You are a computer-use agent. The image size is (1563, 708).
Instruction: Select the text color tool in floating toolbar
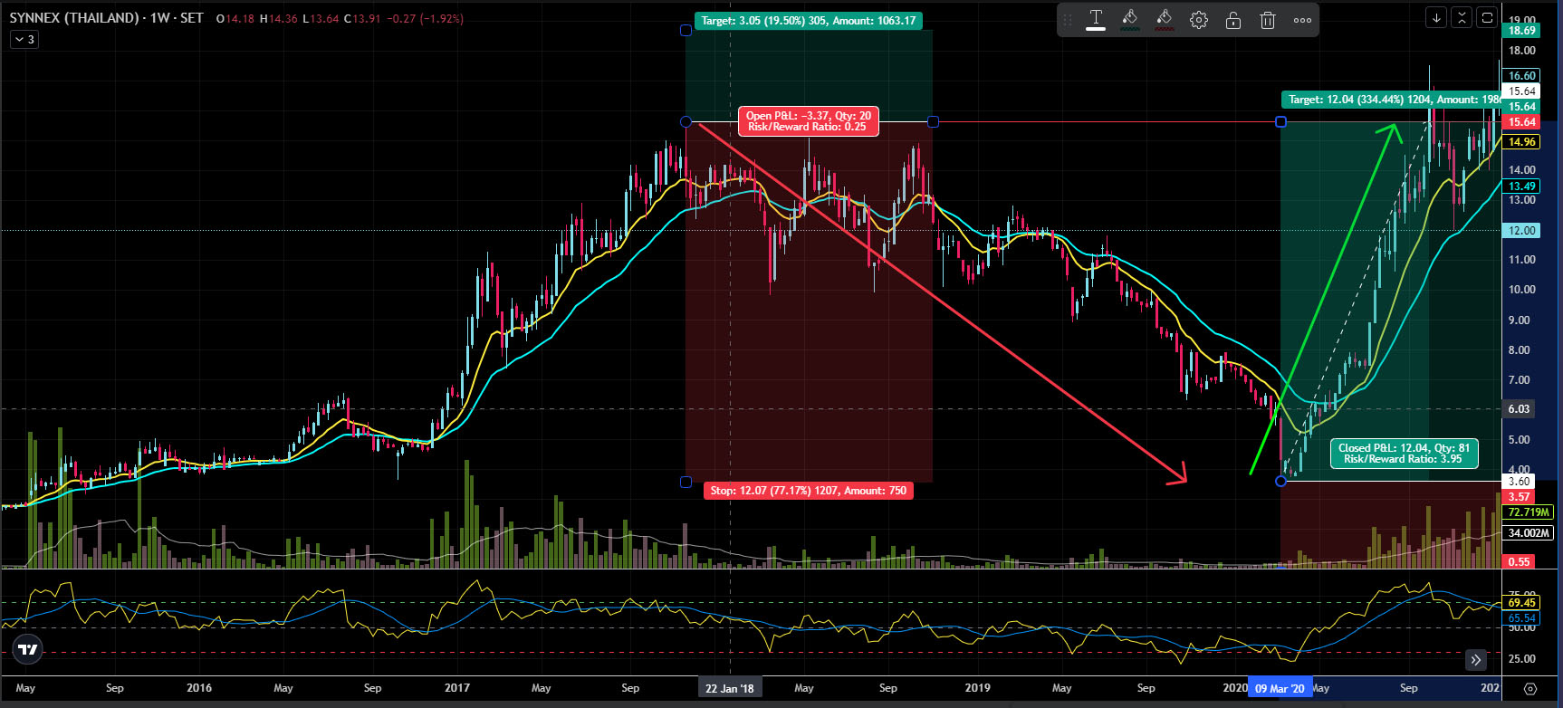[1096, 19]
